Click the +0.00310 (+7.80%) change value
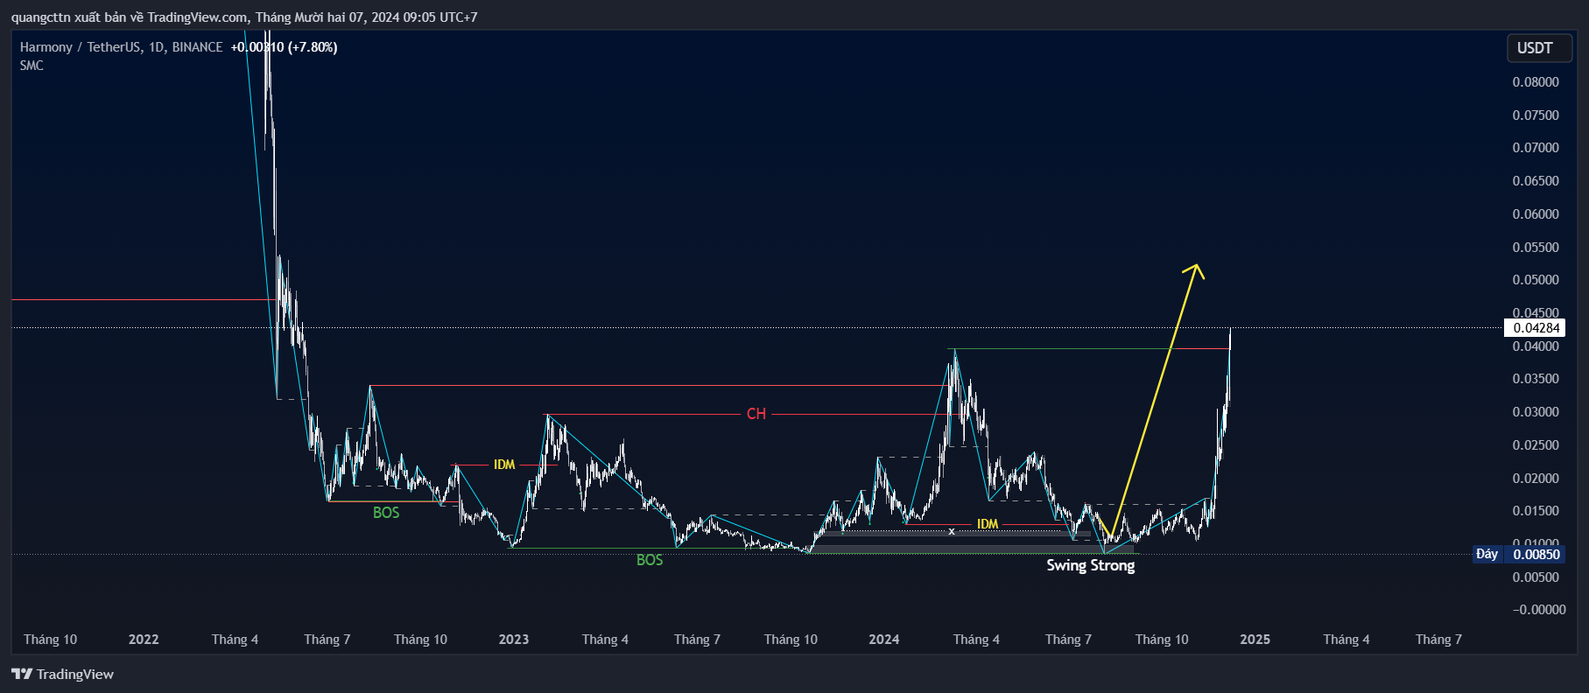Image resolution: width=1589 pixels, height=693 pixels. click(x=284, y=47)
